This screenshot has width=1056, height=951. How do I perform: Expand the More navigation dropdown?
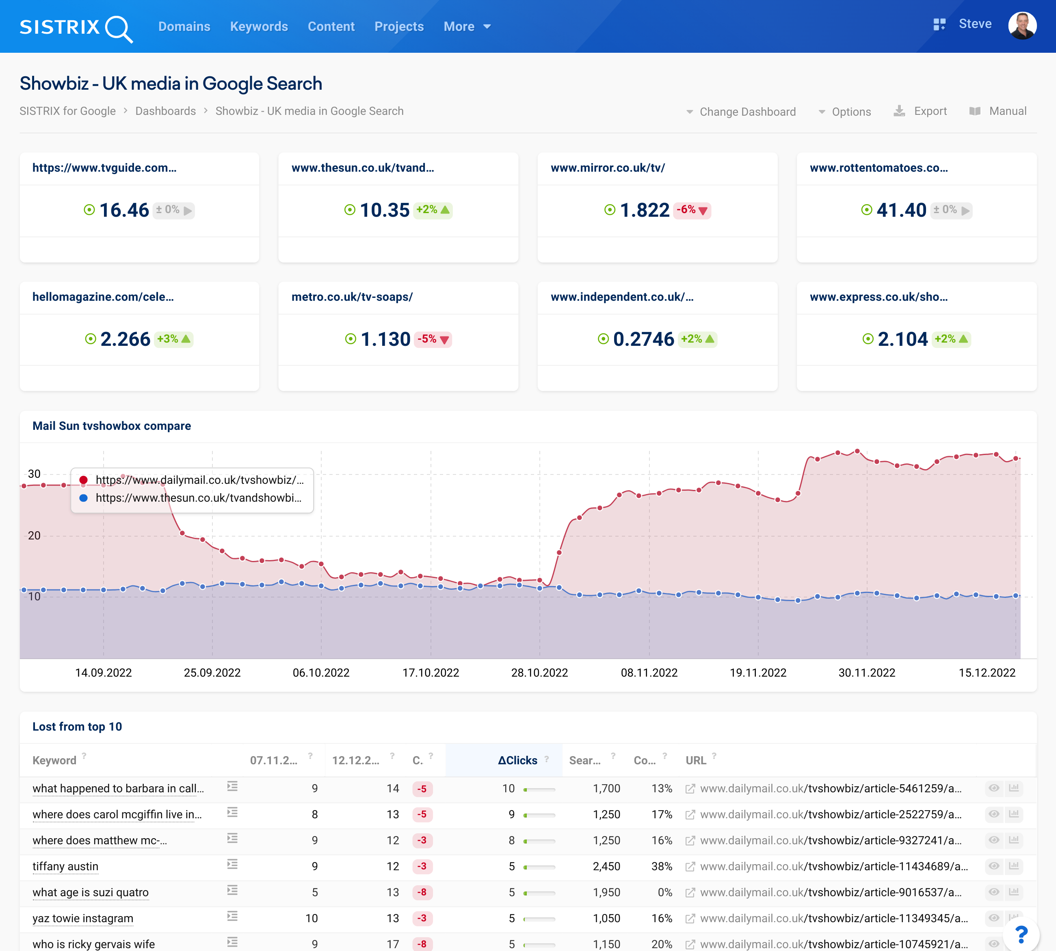[x=467, y=26]
